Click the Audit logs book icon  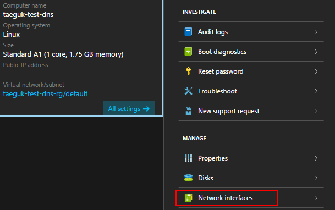coord(188,32)
